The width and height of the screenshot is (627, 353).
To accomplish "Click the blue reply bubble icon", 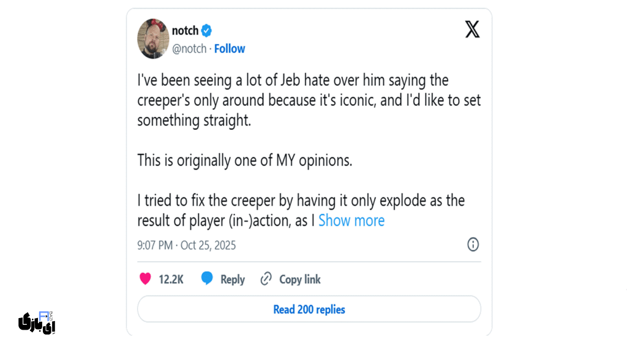I will pyautogui.click(x=208, y=279).
